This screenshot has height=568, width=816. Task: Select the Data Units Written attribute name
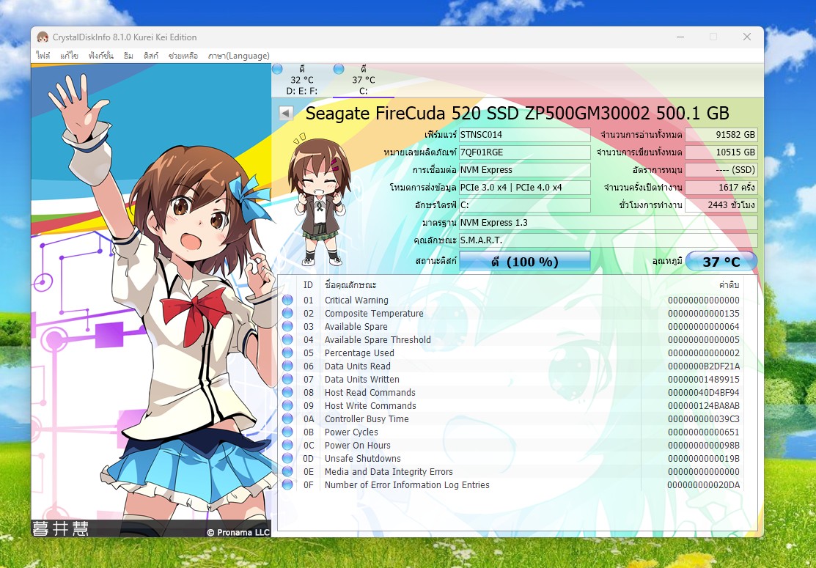coord(362,379)
